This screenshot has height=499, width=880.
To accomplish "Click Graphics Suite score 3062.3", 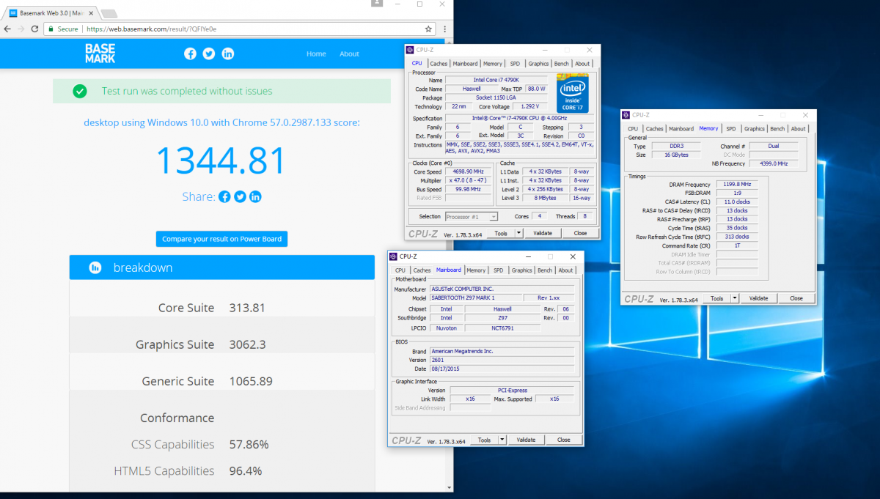I will 248,344.
